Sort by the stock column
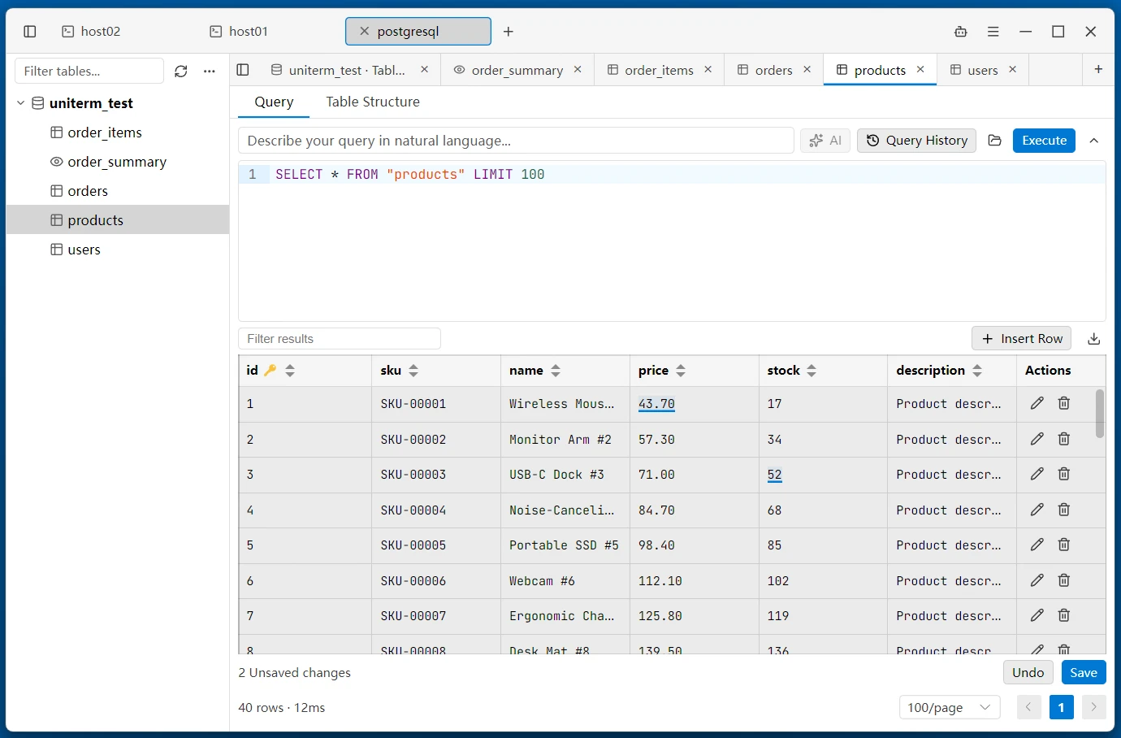Screen dimensions: 1121x738 812,371
